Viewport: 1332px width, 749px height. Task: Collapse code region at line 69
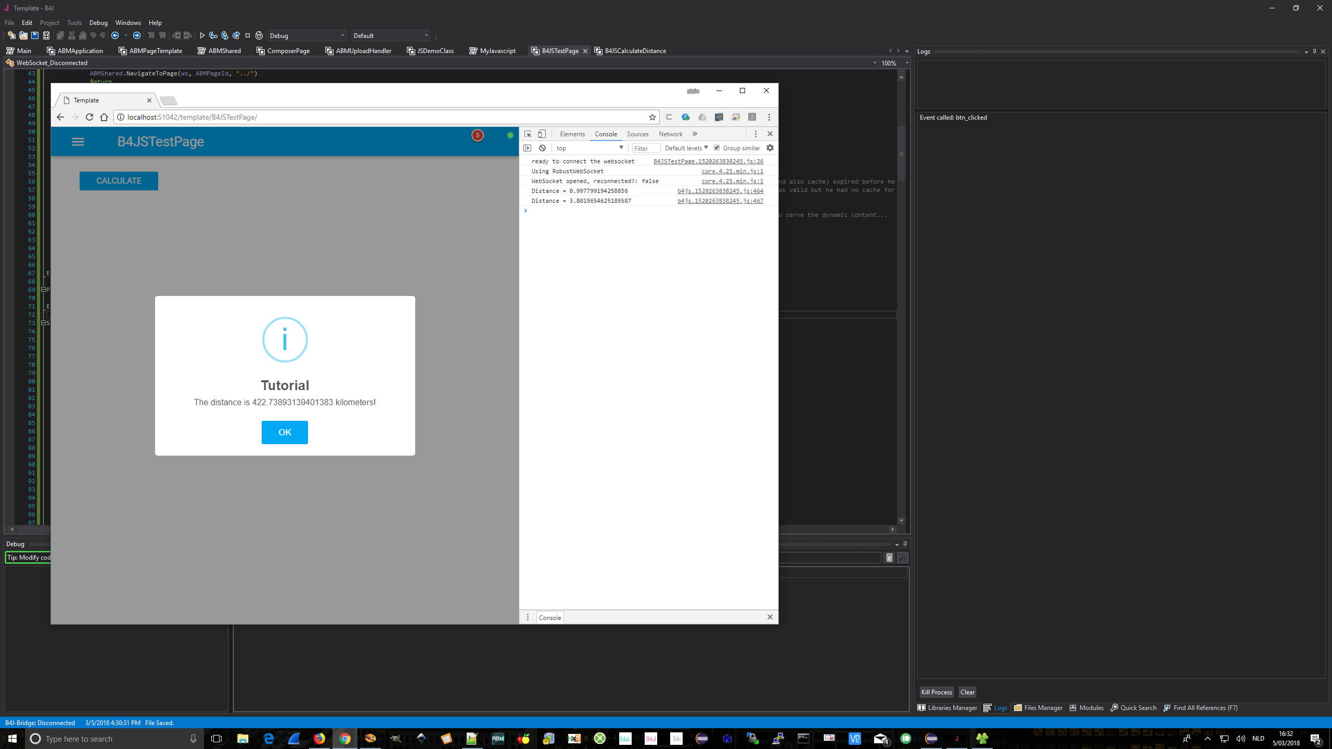coord(44,290)
